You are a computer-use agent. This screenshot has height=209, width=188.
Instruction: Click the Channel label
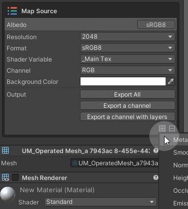(18, 71)
